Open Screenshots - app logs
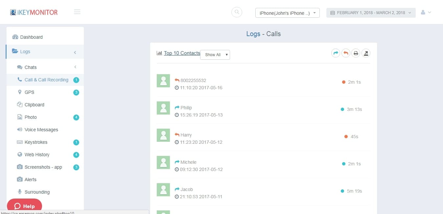The width and height of the screenshot is (443, 214). point(43,167)
